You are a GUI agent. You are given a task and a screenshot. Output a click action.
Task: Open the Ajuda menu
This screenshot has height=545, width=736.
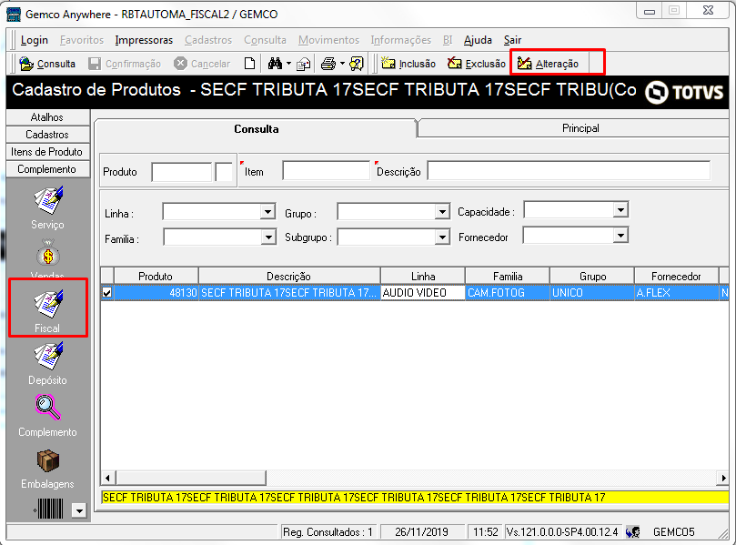point(478,40)
